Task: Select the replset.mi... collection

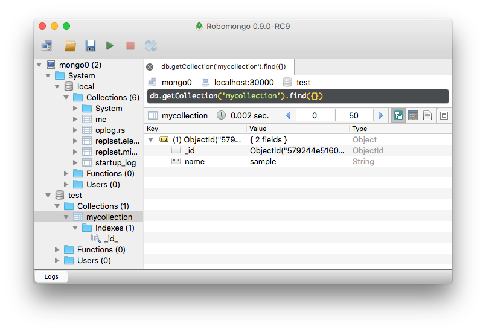Action: click(x=117, y=152)
